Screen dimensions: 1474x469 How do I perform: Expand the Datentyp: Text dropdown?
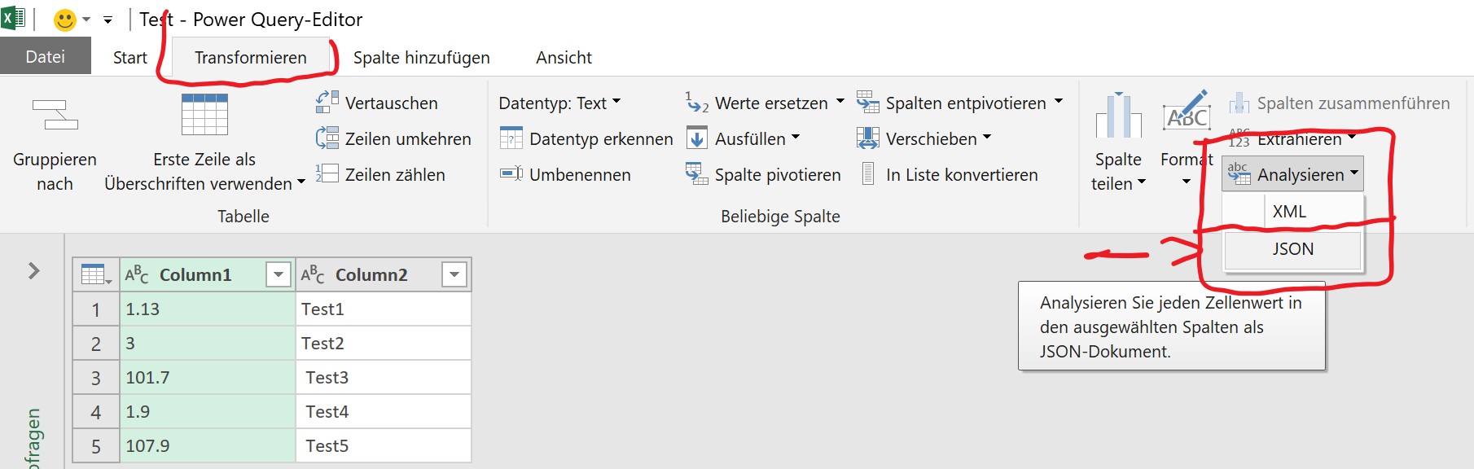(x=616, y=102)
